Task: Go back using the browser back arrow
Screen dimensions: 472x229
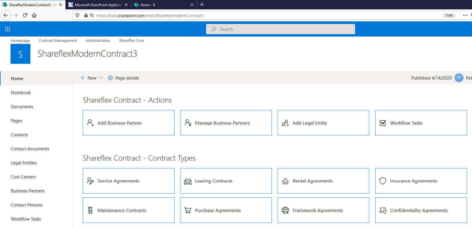Action: pos(6,15)
